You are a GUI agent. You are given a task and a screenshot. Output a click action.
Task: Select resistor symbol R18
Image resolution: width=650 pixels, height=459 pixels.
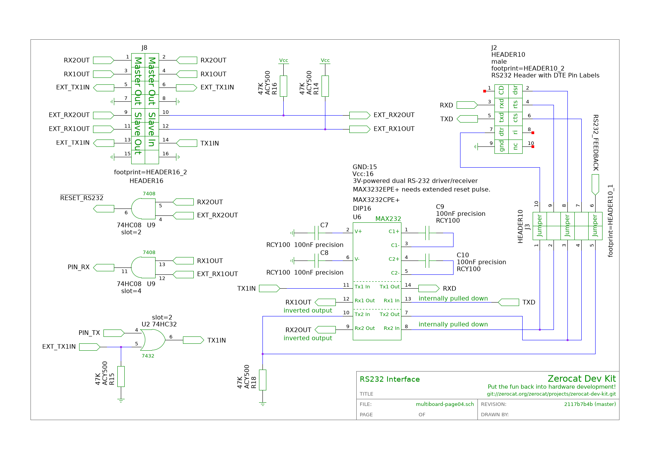point(262,380)
